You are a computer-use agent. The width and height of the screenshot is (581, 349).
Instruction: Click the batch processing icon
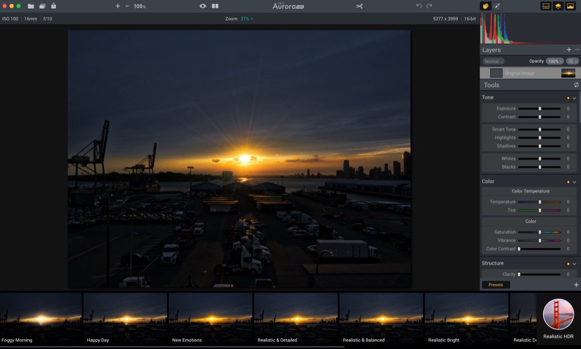click(x=42, y=6)
